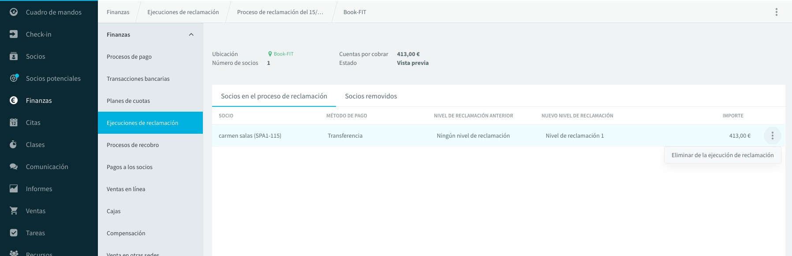Click the 413,00 € amount in the row
The height and width of the screenshot is (256, 792).
[x=740, y=136]
